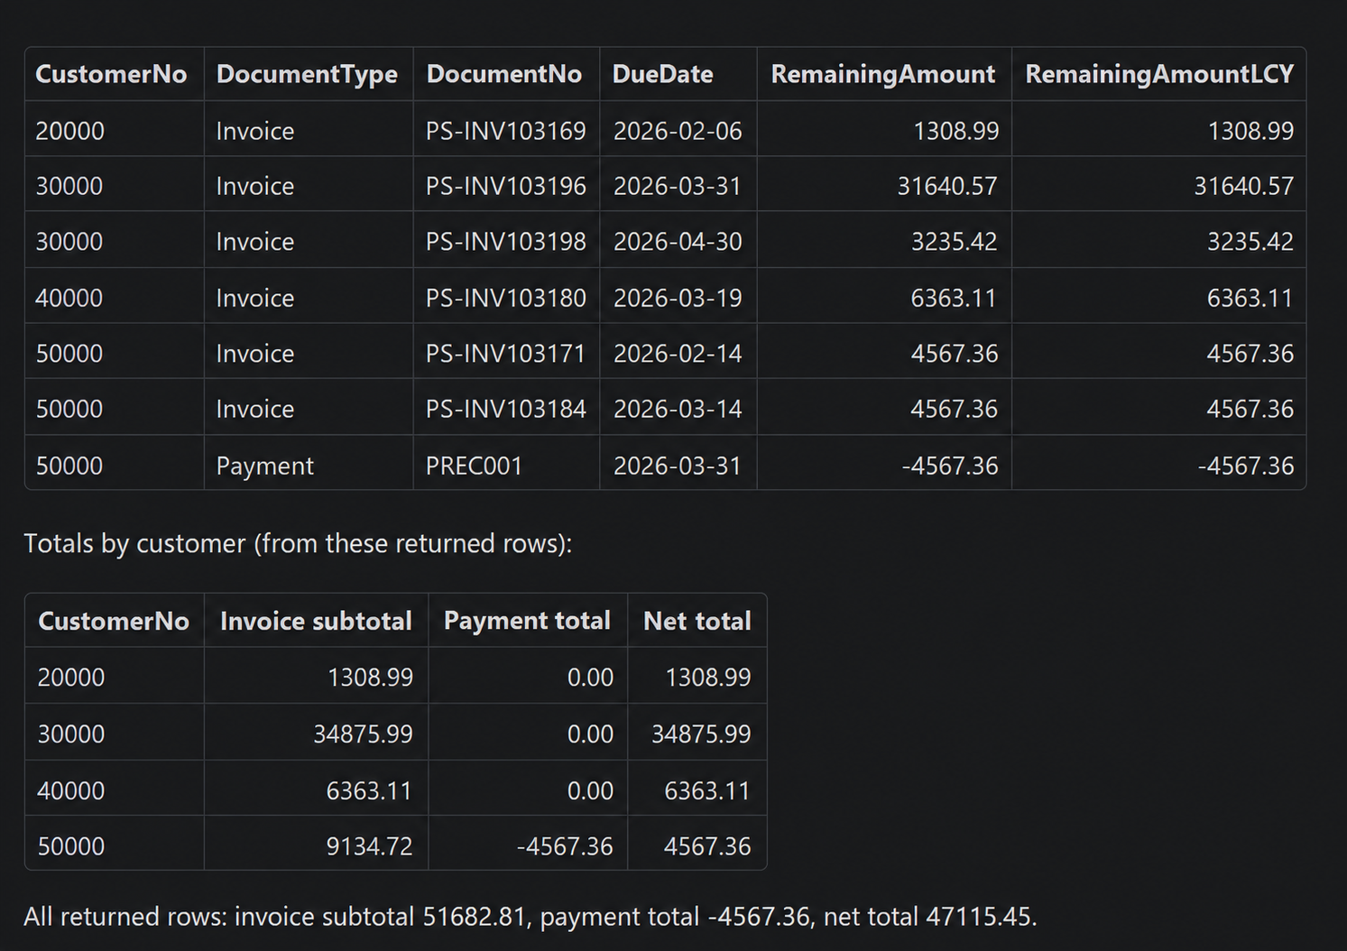This screenshot has height=951, width=1347.
Task: Select customer 40000 in the totals table
Action: pyautogui.click(x=71, y=790)
